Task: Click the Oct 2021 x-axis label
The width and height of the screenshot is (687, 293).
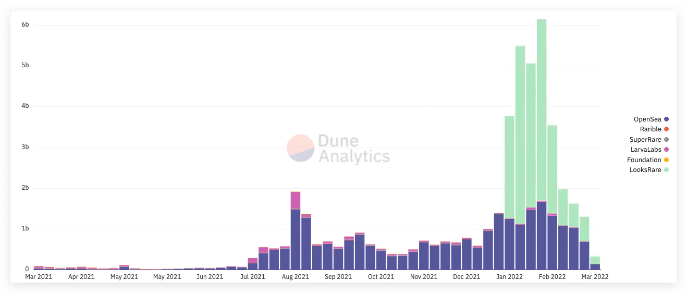Action: tap(381, 277)
